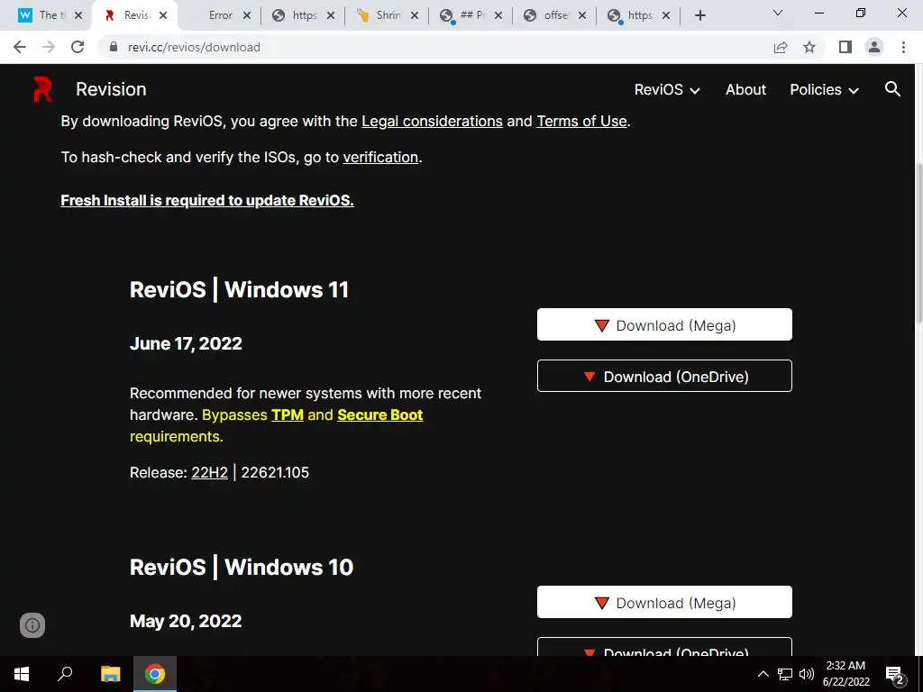Click Download (Mega) for Windows 11
923x692 pixels.
pos(664,324)
